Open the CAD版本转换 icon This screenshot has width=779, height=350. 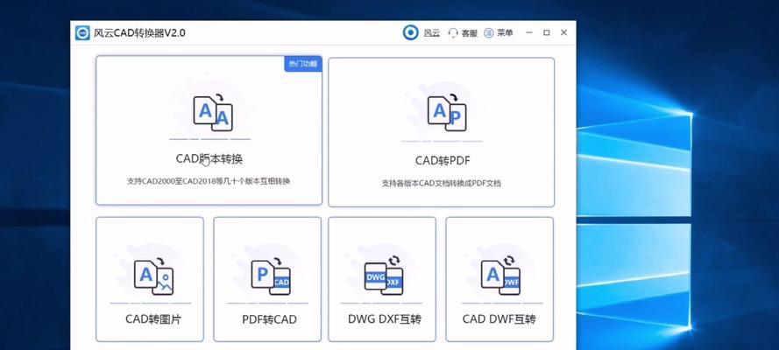click(x=213, y=114)
